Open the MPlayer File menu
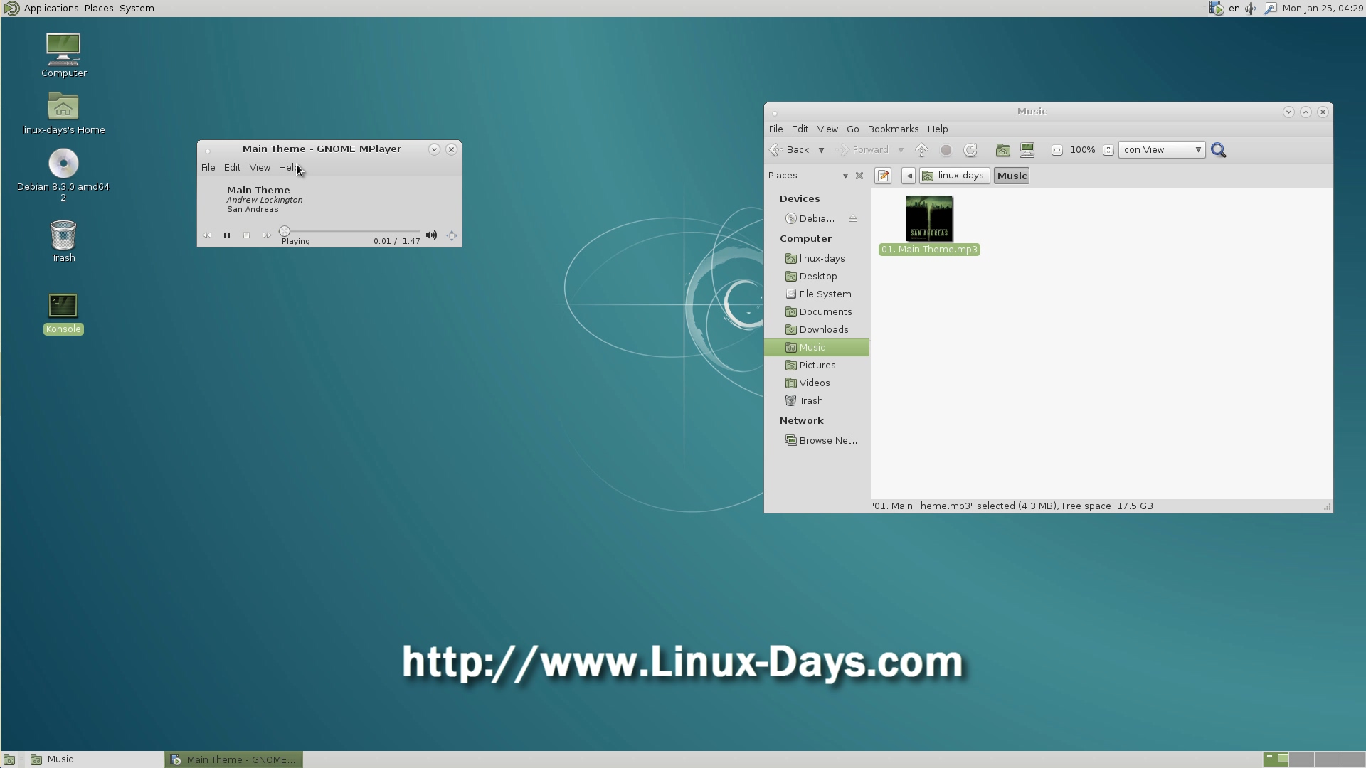 tap(208, 168)
